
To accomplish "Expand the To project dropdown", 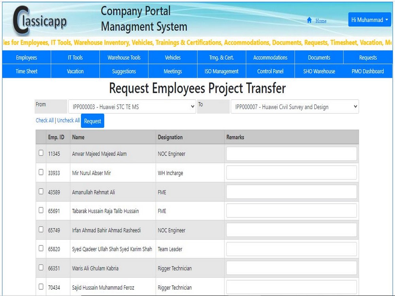I will tap(295, 107).
